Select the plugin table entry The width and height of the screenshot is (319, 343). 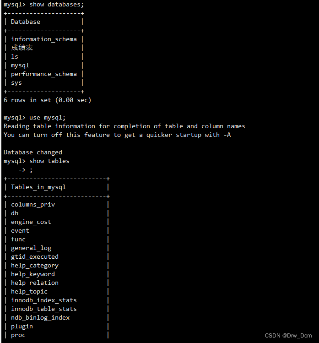[x=22, y=327]
